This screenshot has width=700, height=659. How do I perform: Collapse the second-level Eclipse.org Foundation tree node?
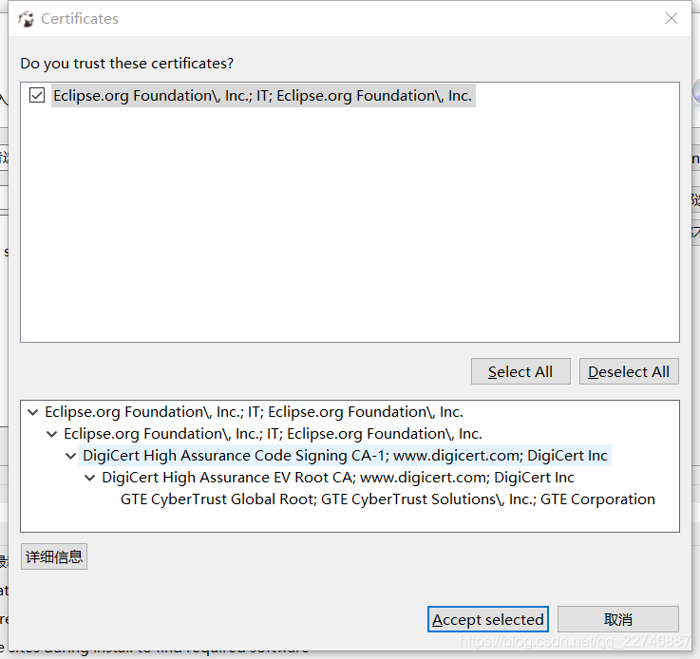point(52,434)
